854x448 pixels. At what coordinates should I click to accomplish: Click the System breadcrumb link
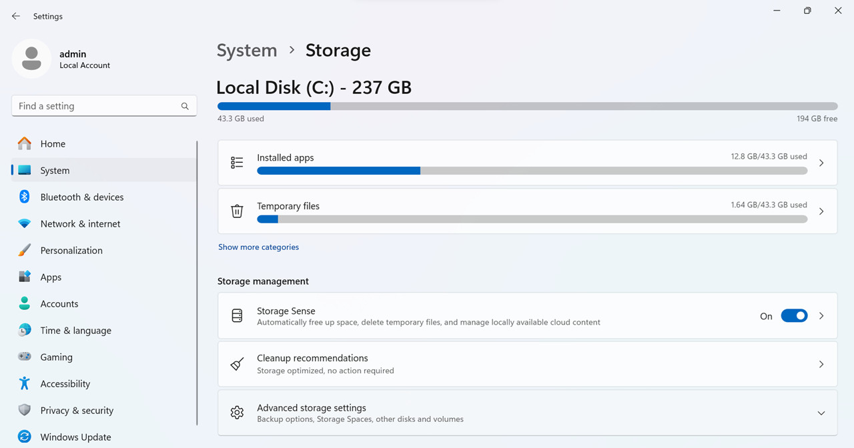247,50
